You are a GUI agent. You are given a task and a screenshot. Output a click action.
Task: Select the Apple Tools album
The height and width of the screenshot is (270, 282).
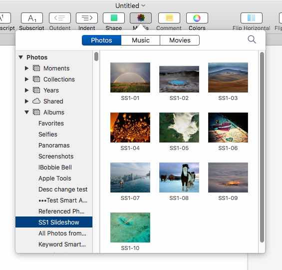click(54, 178)
